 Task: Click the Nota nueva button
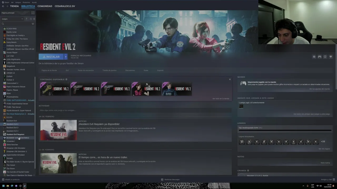[x=325, y=163]
